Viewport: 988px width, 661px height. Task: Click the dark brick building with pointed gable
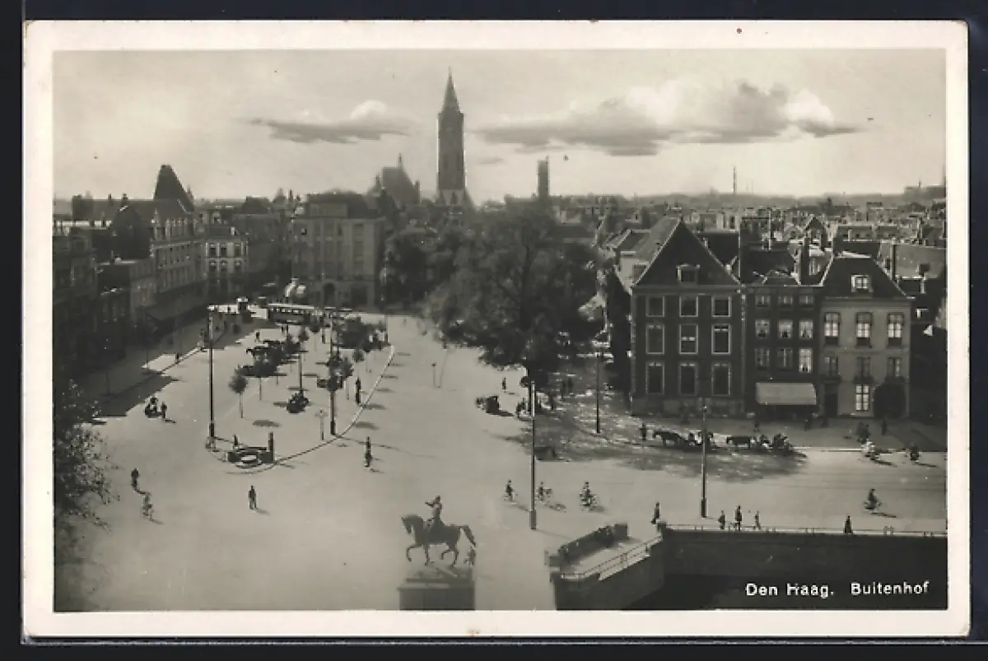(x=683, y=321)
